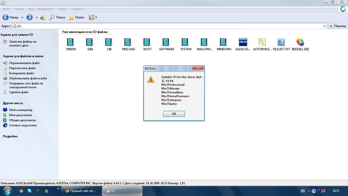
Task: Click the ASUSLOGO image file icon
Action: point(243,43)
